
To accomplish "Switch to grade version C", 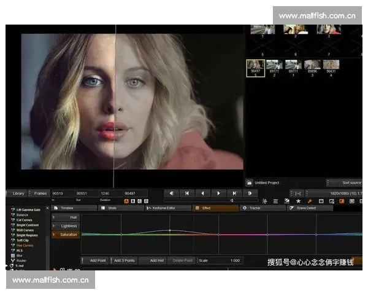I will (140, 201).
